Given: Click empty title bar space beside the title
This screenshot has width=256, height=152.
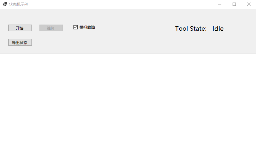Looking at the screenshot, I should [x=112, y=4].
